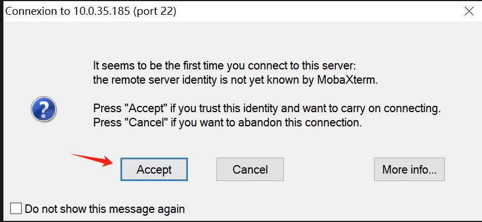Viewport: 482px width, 222px height.
Task: Click the line starting Press "Cancel"
Action: [x=227, y=123]
